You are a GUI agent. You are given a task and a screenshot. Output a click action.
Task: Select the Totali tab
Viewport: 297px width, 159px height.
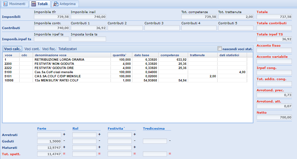pyautogui.click(x=40, y=4)
